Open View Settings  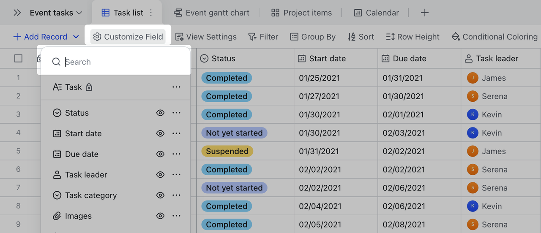pyautogui.click(x=206, y=37)
